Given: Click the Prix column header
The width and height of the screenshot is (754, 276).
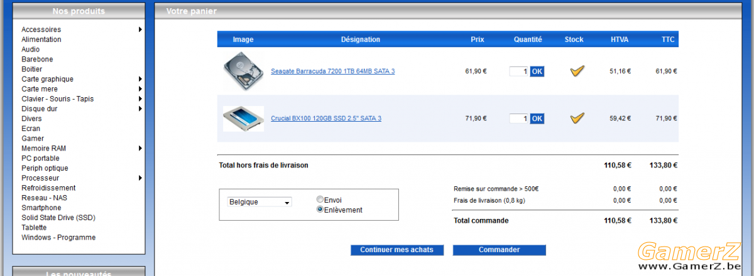Looking at the screenshot, I should click(x=478, y=40).
